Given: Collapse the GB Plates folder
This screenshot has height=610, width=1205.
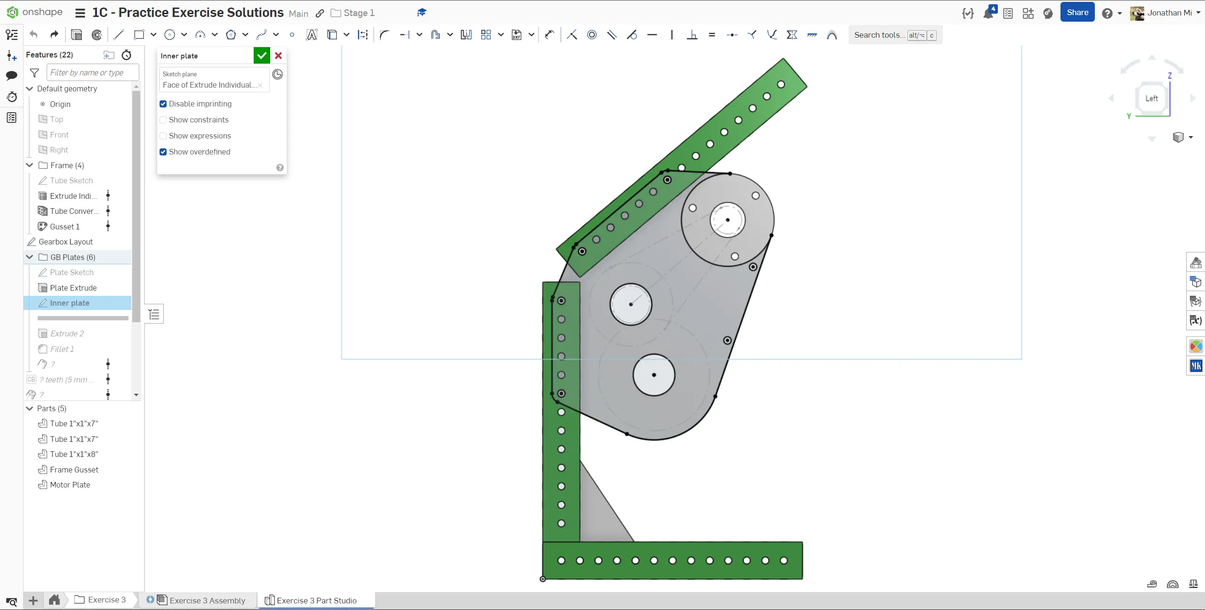Looking at the screenshot, I should pyautogui.click(x=30, y=257).
